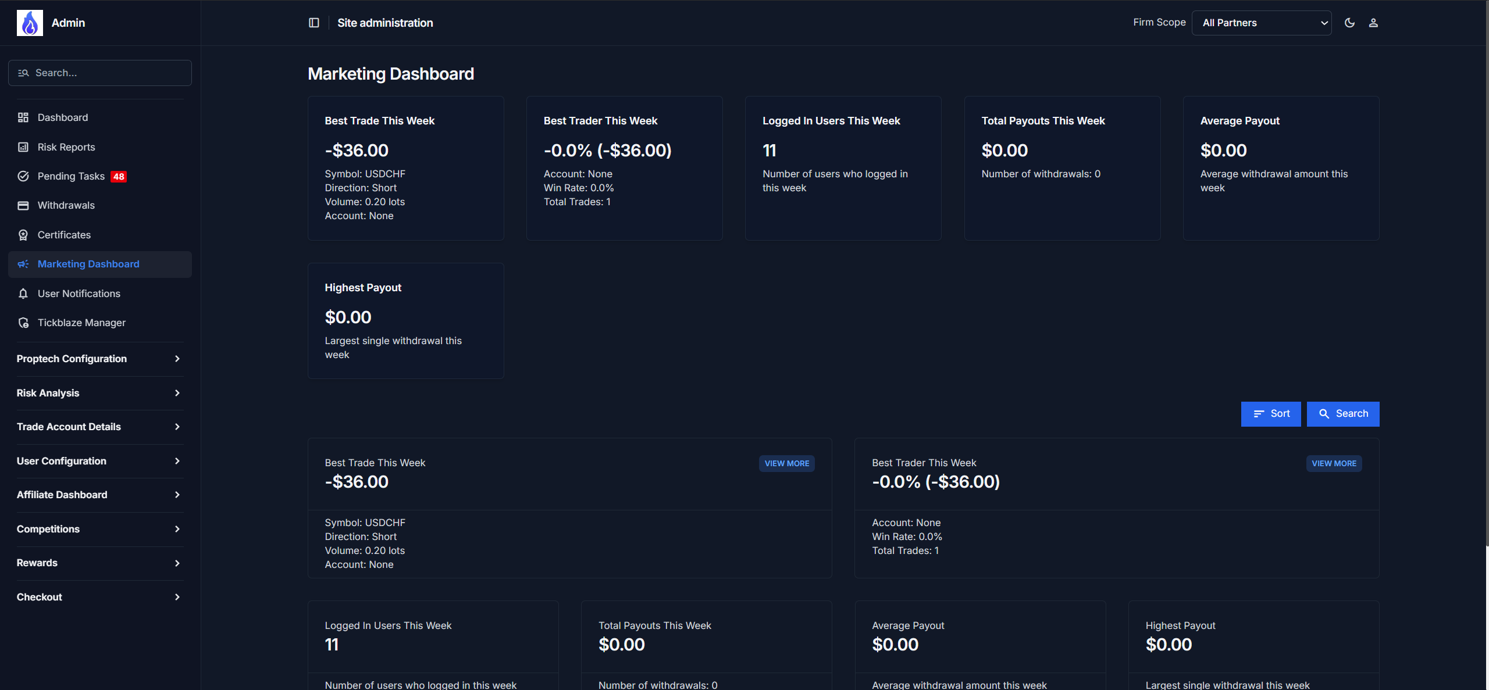Open the user profile icon menu
This screenshot has width=1489, height=690.
(x=1373, y=23)
